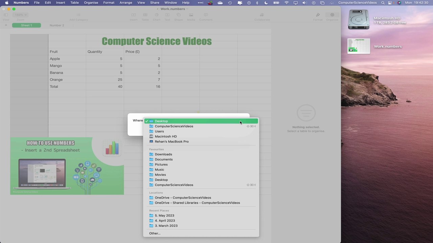Click the Chart toolbar icon
Image resolution: width=433 pixels, height=243 pixels.
(157, 15)
